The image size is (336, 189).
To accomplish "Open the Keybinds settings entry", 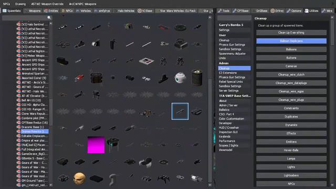I will (224, 136).
